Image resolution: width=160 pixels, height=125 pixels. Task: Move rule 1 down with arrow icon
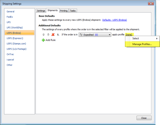point(48,35)
